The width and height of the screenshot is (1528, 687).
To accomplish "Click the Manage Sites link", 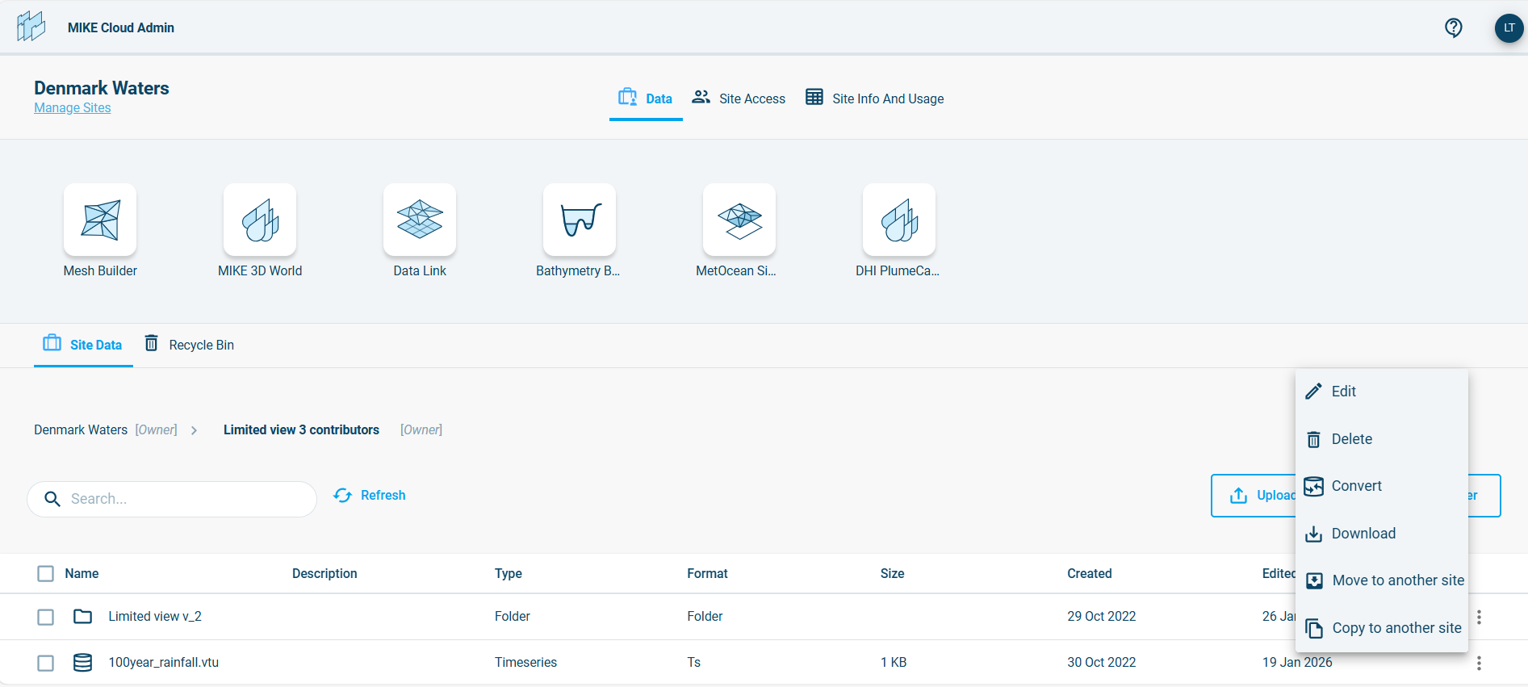I will pyautogui.click(x=73, y=108).
